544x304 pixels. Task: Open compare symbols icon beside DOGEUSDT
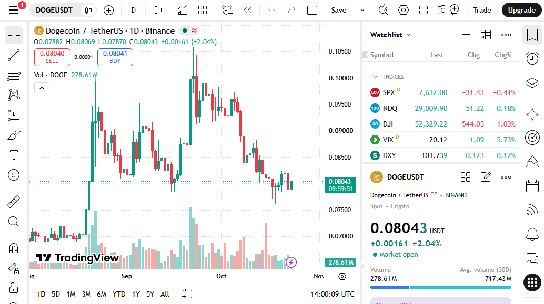[x=88, y=10]
